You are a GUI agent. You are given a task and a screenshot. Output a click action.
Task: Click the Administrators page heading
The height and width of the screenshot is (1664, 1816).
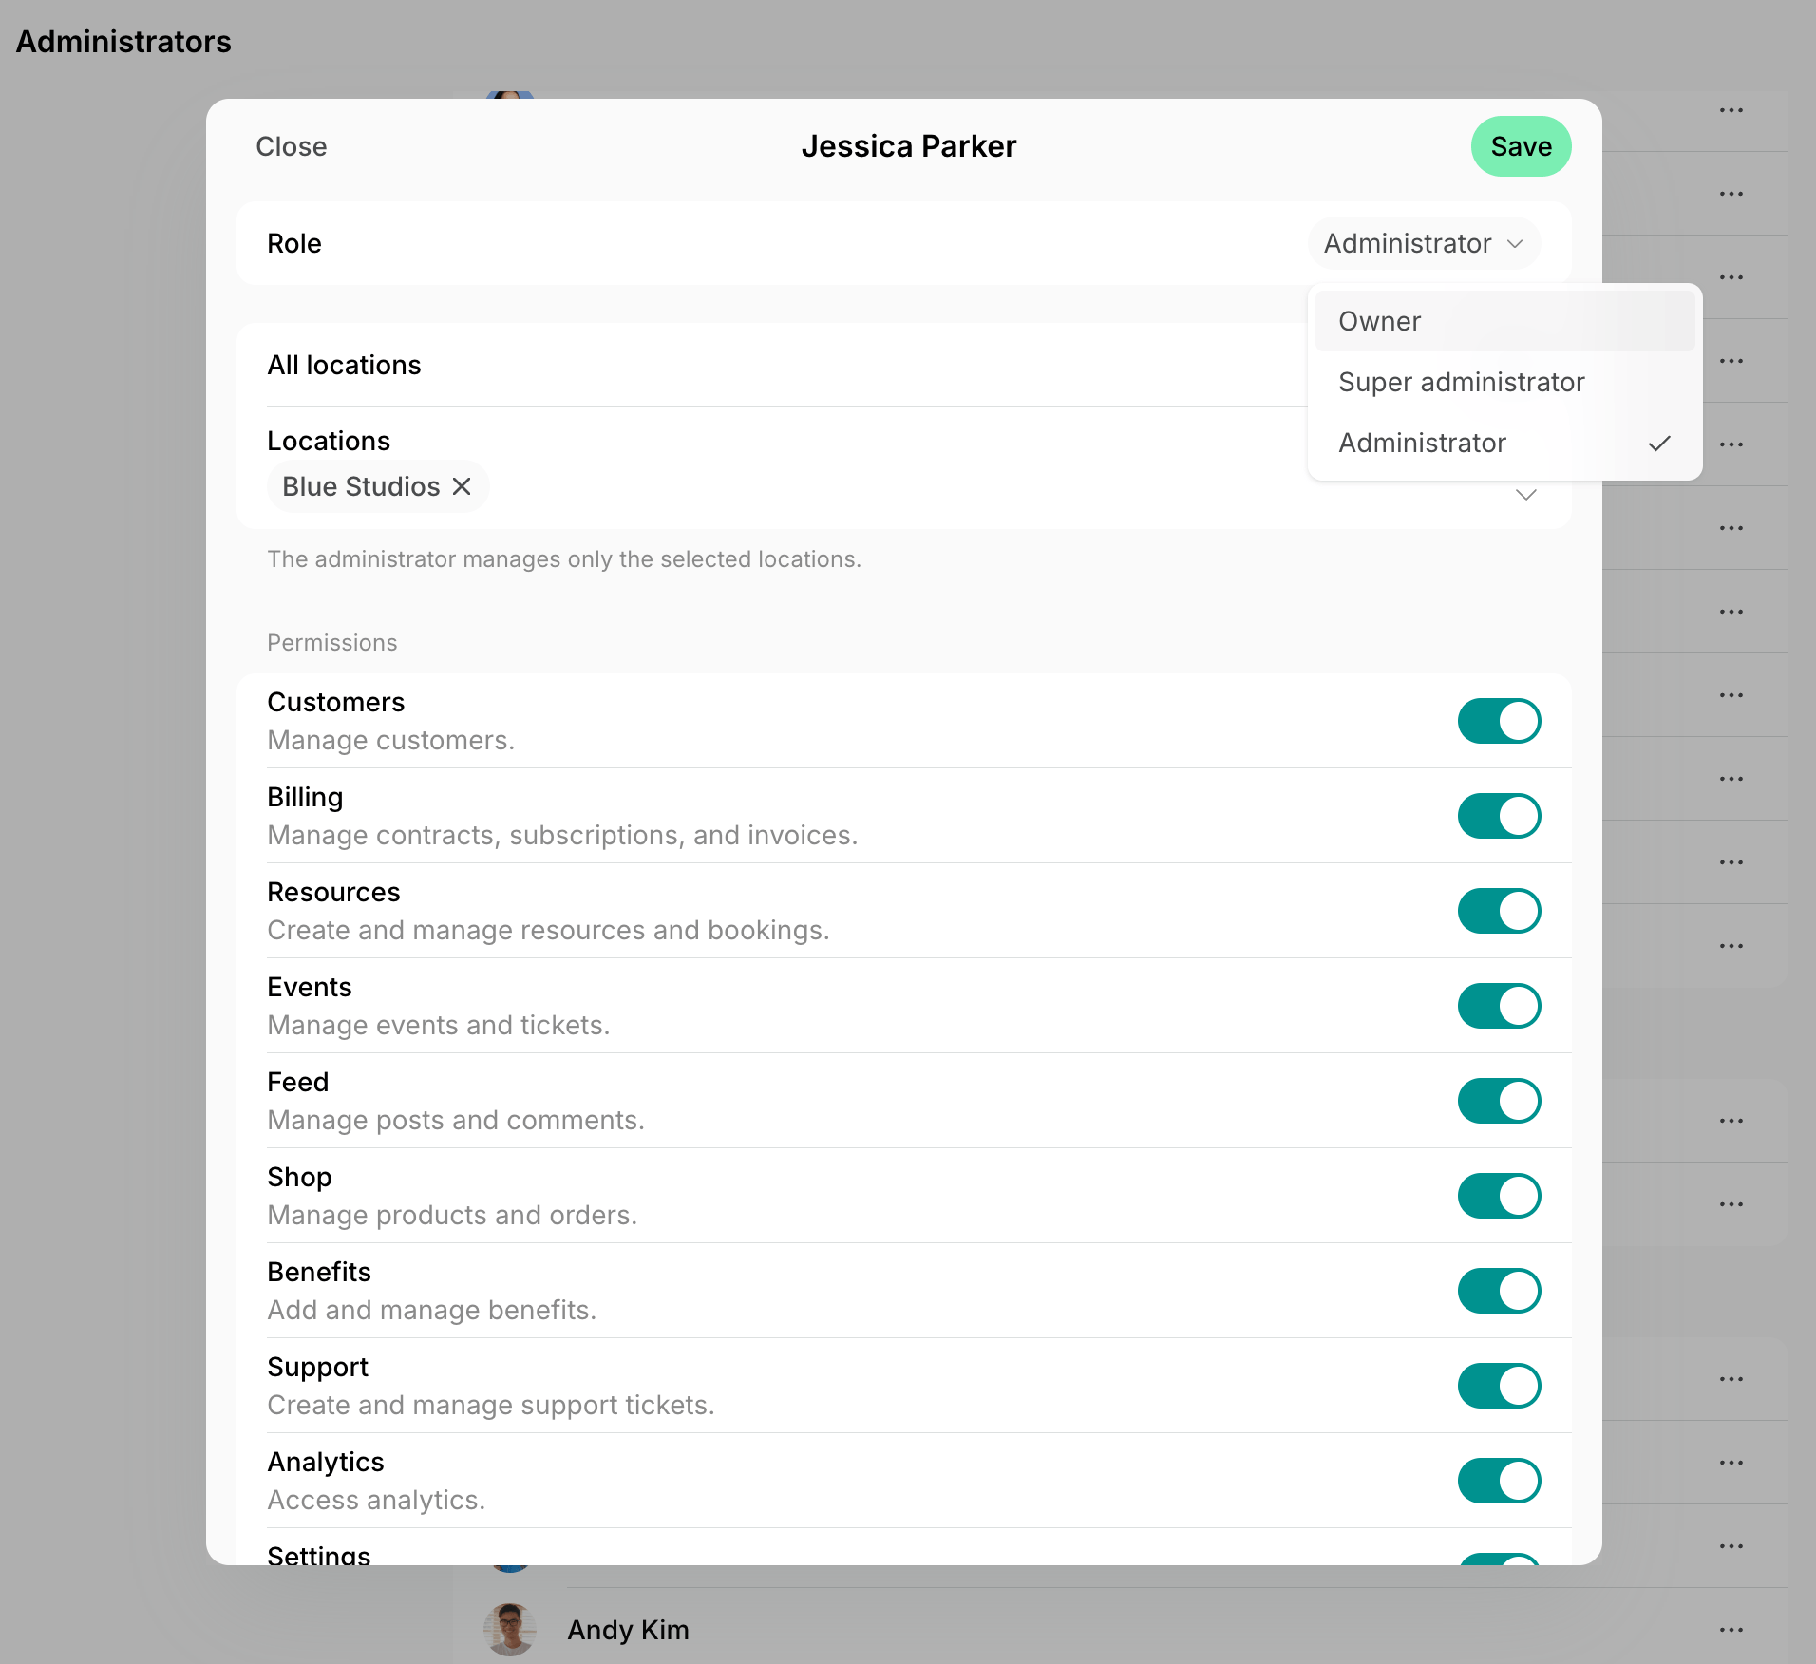[123, 42]
